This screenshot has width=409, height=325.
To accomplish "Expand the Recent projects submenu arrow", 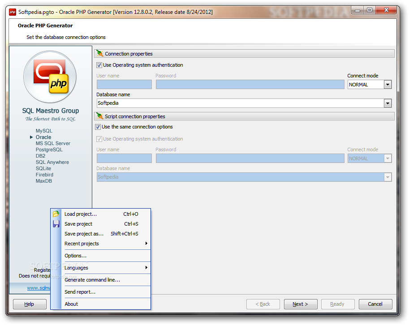I will 146,243.
